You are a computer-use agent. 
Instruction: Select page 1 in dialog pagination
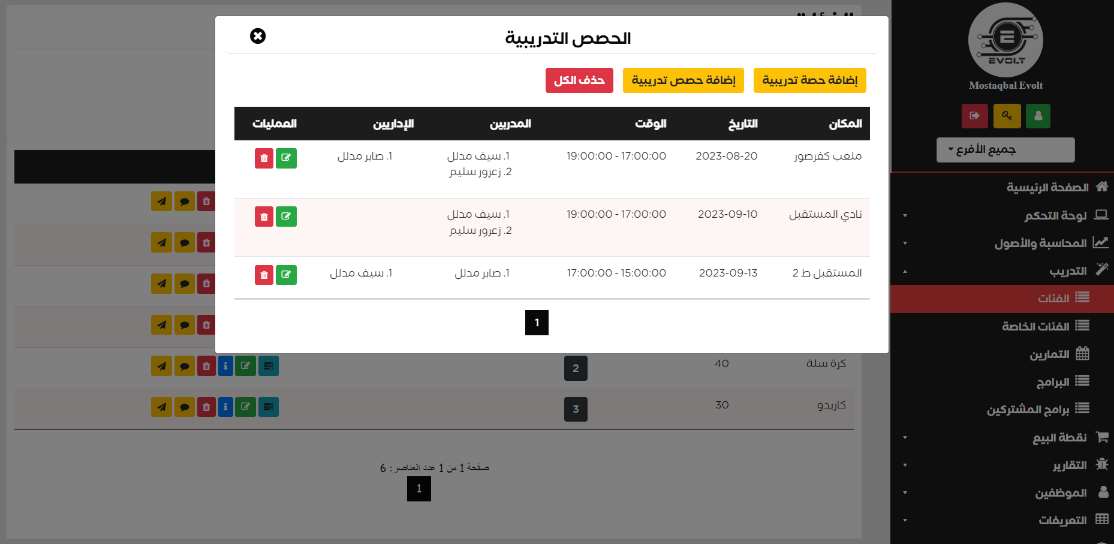coord(537,323)
